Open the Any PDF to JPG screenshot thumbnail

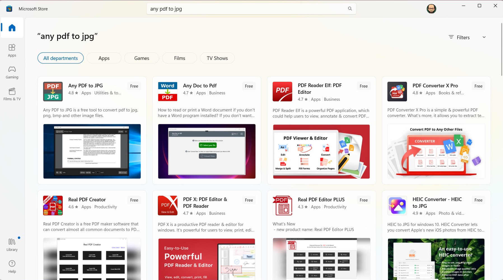tap(92, 151)
